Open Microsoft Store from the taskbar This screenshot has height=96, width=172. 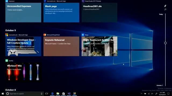(x=63, y=94)
